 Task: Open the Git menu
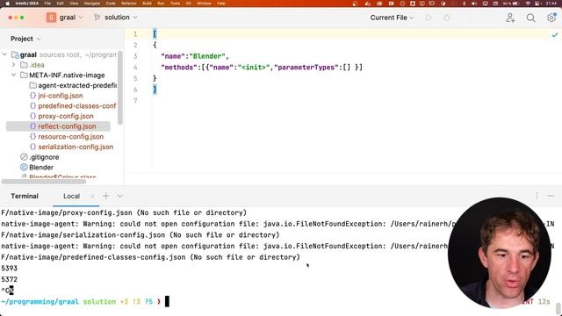tap(188, 4)
